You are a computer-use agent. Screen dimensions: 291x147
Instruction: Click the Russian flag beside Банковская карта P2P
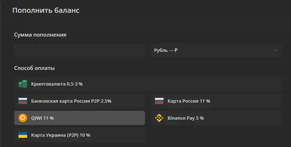[x=23, y=101]
